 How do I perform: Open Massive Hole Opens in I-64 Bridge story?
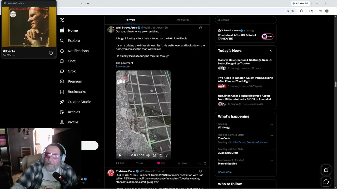click(x=245, y=62)
